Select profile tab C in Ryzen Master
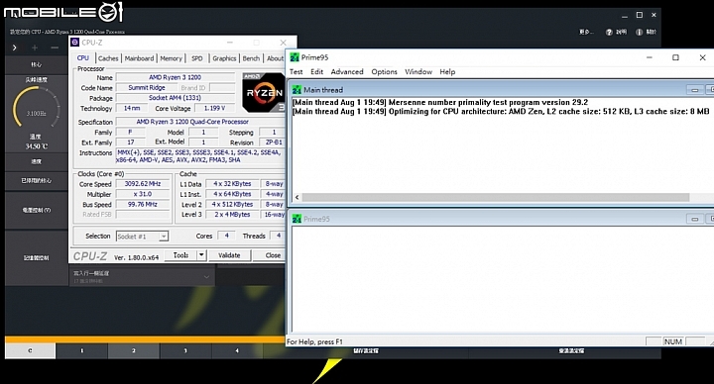Screen dimensions: 714x384 pos(30,350)
